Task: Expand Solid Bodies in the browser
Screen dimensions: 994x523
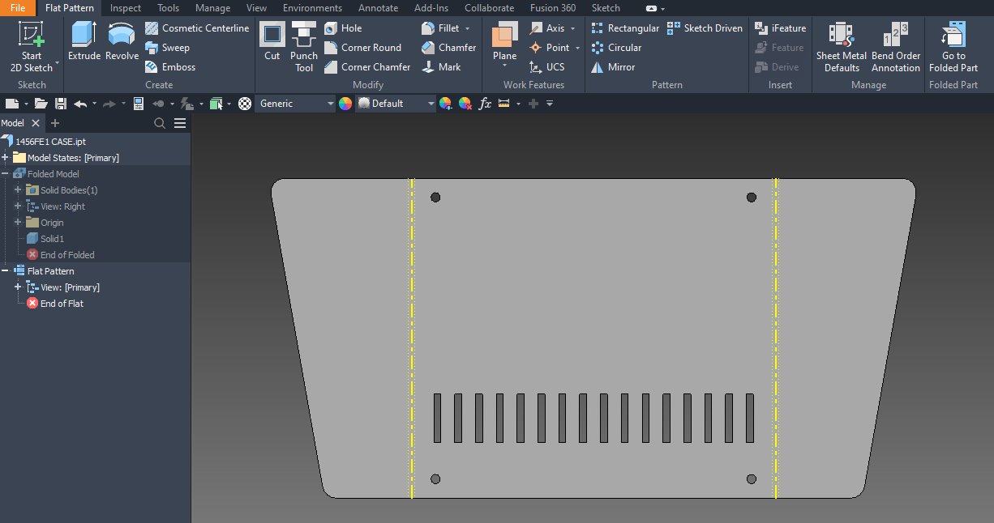Action: [18, 189]
